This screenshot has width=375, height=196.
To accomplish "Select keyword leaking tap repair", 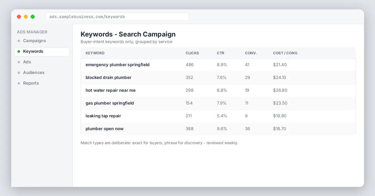I will point(103,116).
